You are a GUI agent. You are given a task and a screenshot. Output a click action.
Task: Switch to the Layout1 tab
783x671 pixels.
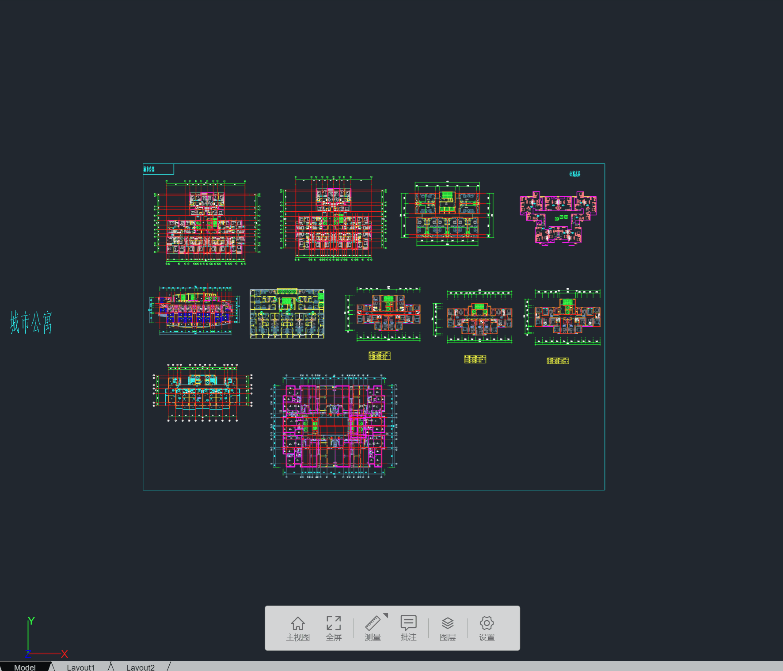click(x=80, y=667)
